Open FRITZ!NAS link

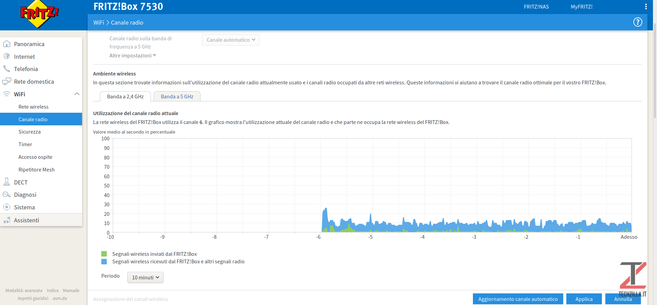click(536, 6)
